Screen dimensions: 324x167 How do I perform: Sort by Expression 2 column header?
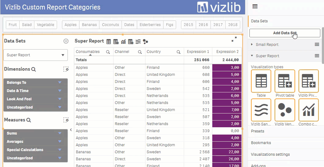point(227,52)
